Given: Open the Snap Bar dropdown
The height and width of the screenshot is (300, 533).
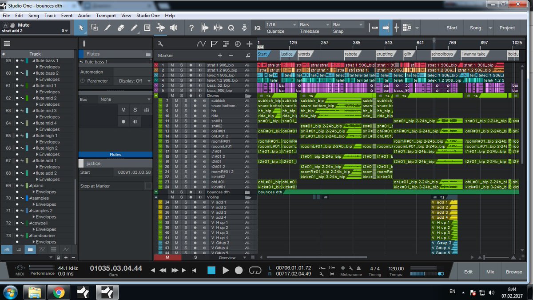Looking at the screenshot, I should click(x=348, y=25).
